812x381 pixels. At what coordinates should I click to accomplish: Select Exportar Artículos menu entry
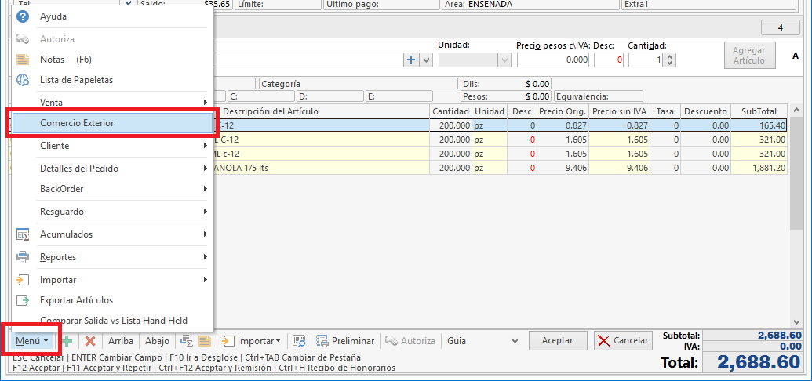pos(76,300)
